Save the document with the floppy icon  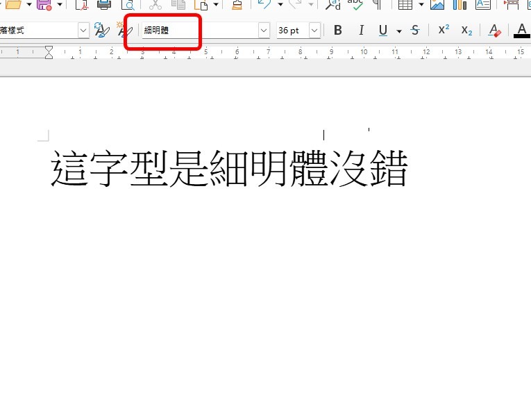tap(44, 4)
